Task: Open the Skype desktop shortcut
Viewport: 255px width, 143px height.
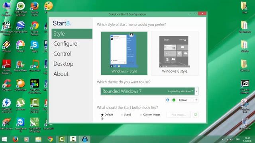Action: (x=35, y=46)
